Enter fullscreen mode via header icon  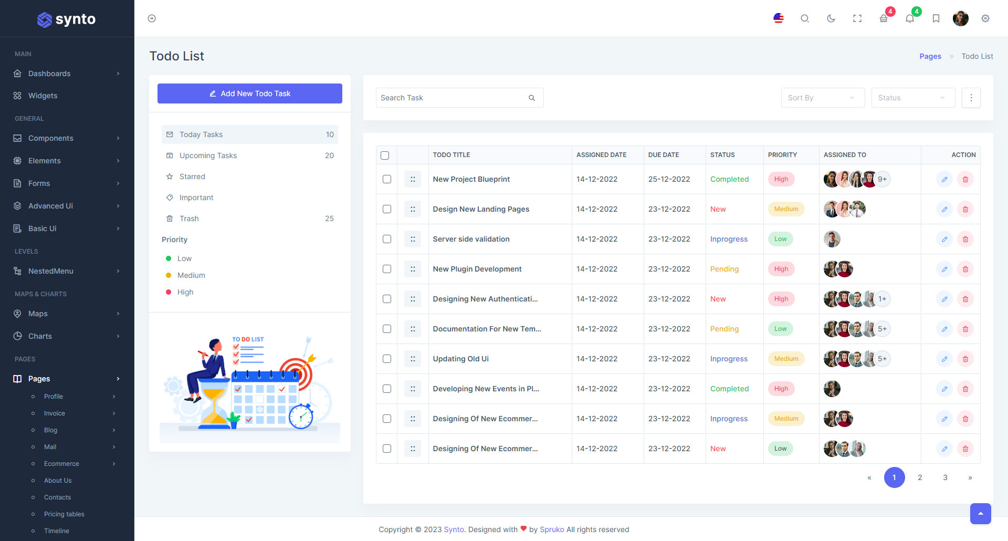click(857, 18)
